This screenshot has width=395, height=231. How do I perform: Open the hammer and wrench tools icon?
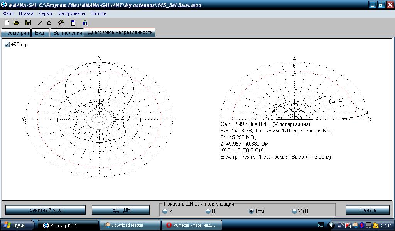click(61, 23)
